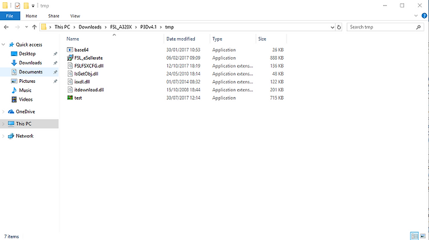Screen dimensions: 429x240
Task: Go to FSL_A320X in breadcrumb
Action: 121,27
